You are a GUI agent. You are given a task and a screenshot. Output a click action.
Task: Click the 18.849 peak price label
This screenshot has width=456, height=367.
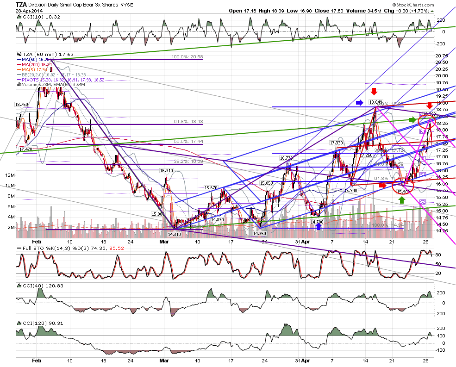tap(376, 102)
